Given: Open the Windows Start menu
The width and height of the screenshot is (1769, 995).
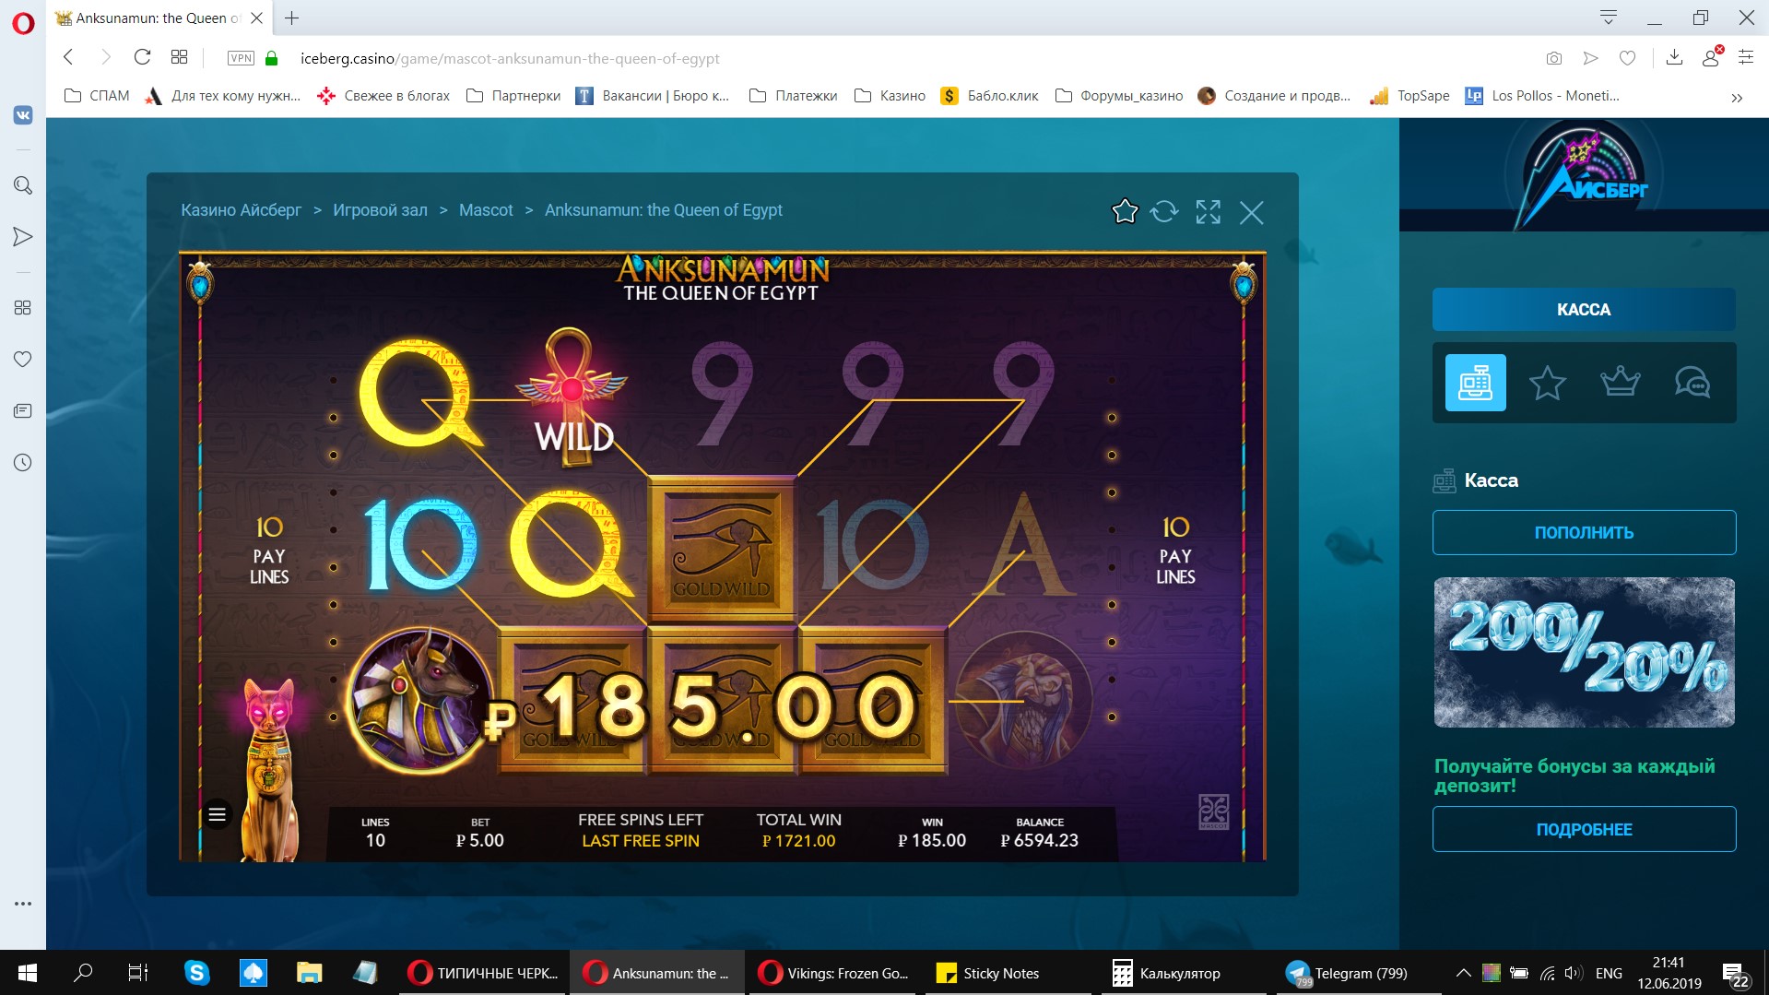Looking at the screenshot, I should 28,973.
